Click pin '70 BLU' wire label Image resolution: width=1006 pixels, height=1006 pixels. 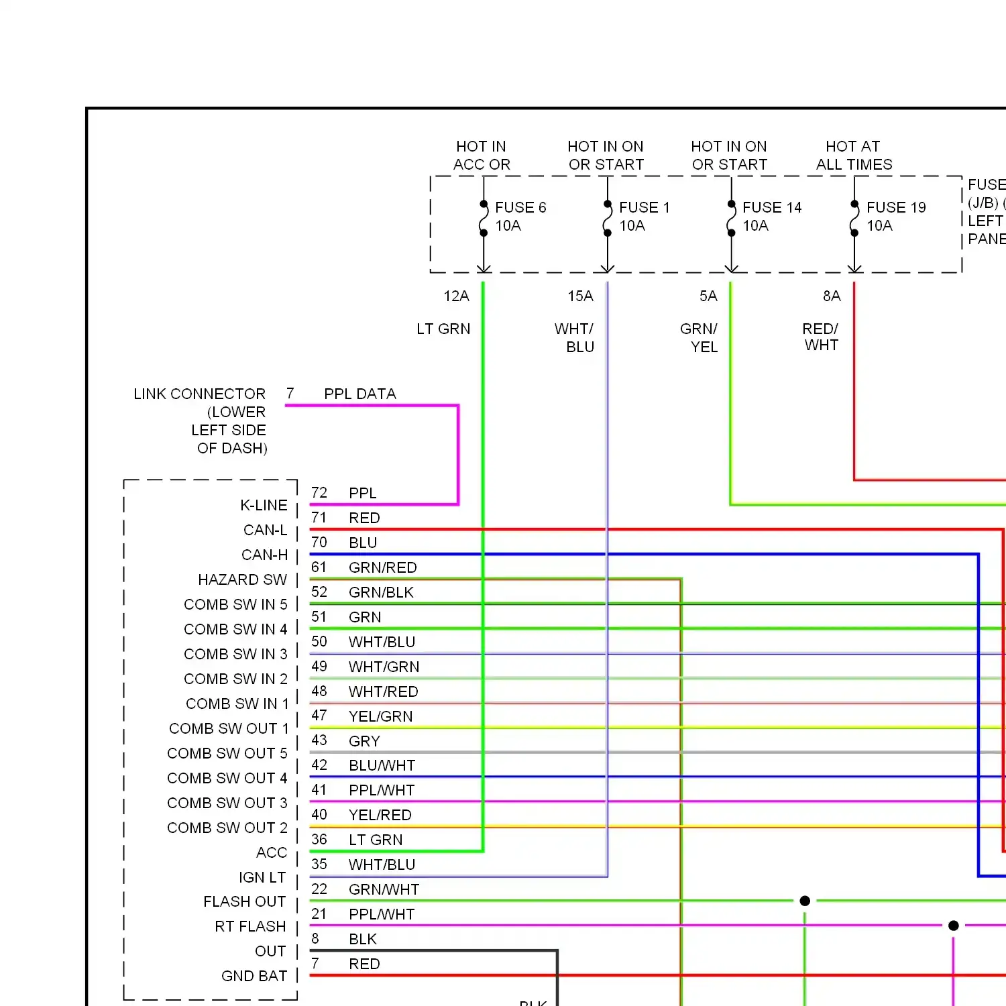coord(344,543)
